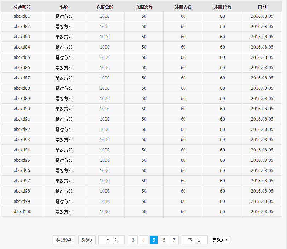The height and width of the screenshot is (249, 287).
Task: Click account abcxd88 link
Action: [22, 88]
